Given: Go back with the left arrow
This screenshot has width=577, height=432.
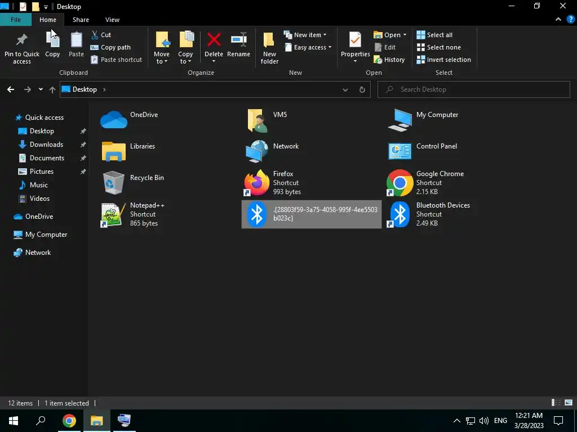Looking at the screenshot, I should [x=11, y=89].
